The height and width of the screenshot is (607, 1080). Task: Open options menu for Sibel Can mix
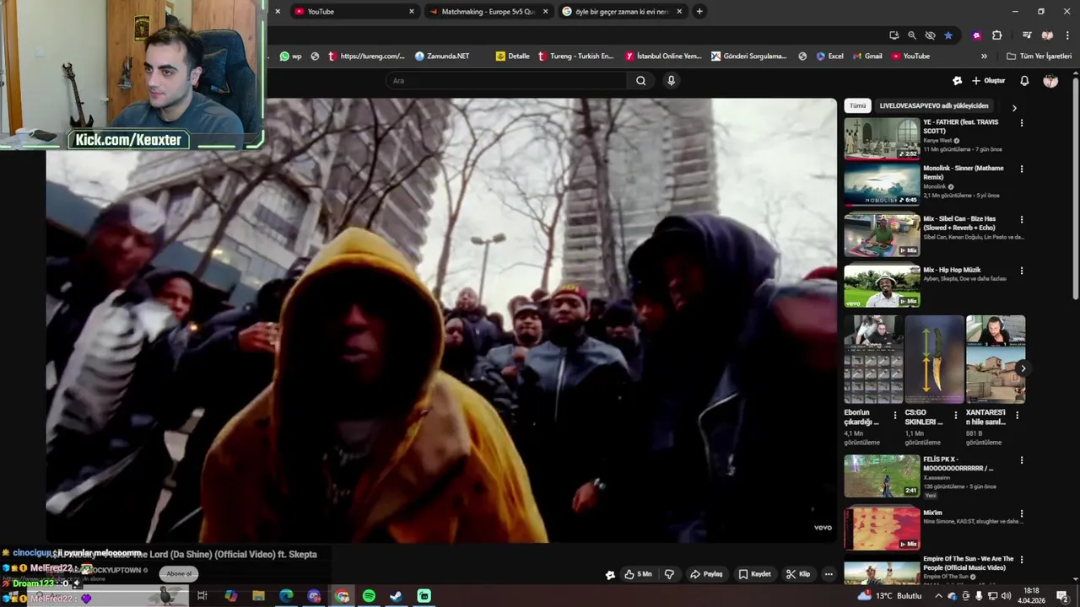(1022, 220)
